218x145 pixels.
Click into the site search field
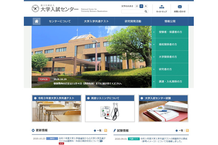point(133,11)
